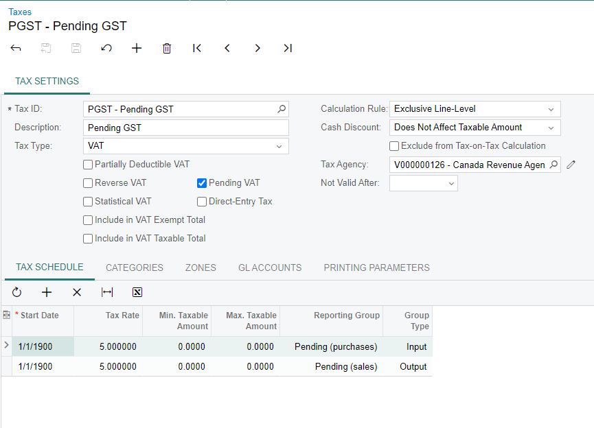The height and width of the screenshot is (428, 594).
Task: Click into the Description field
Action: coord(185,128)
